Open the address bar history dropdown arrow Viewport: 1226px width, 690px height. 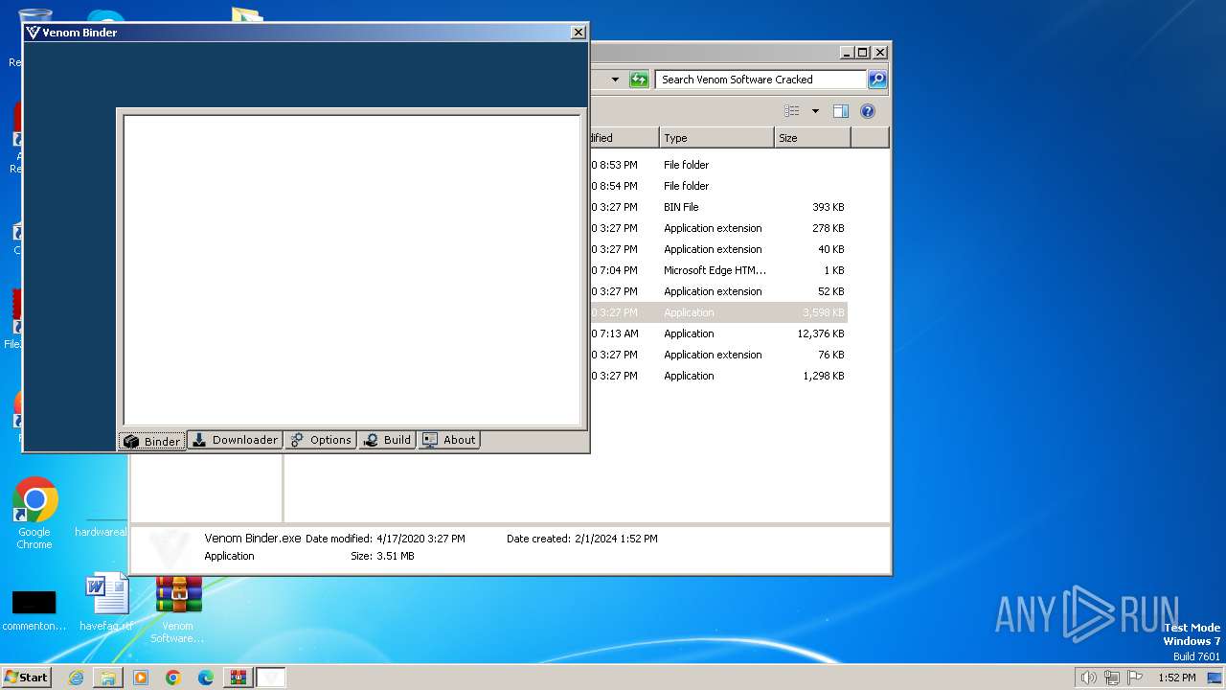[x=615, y=80]
